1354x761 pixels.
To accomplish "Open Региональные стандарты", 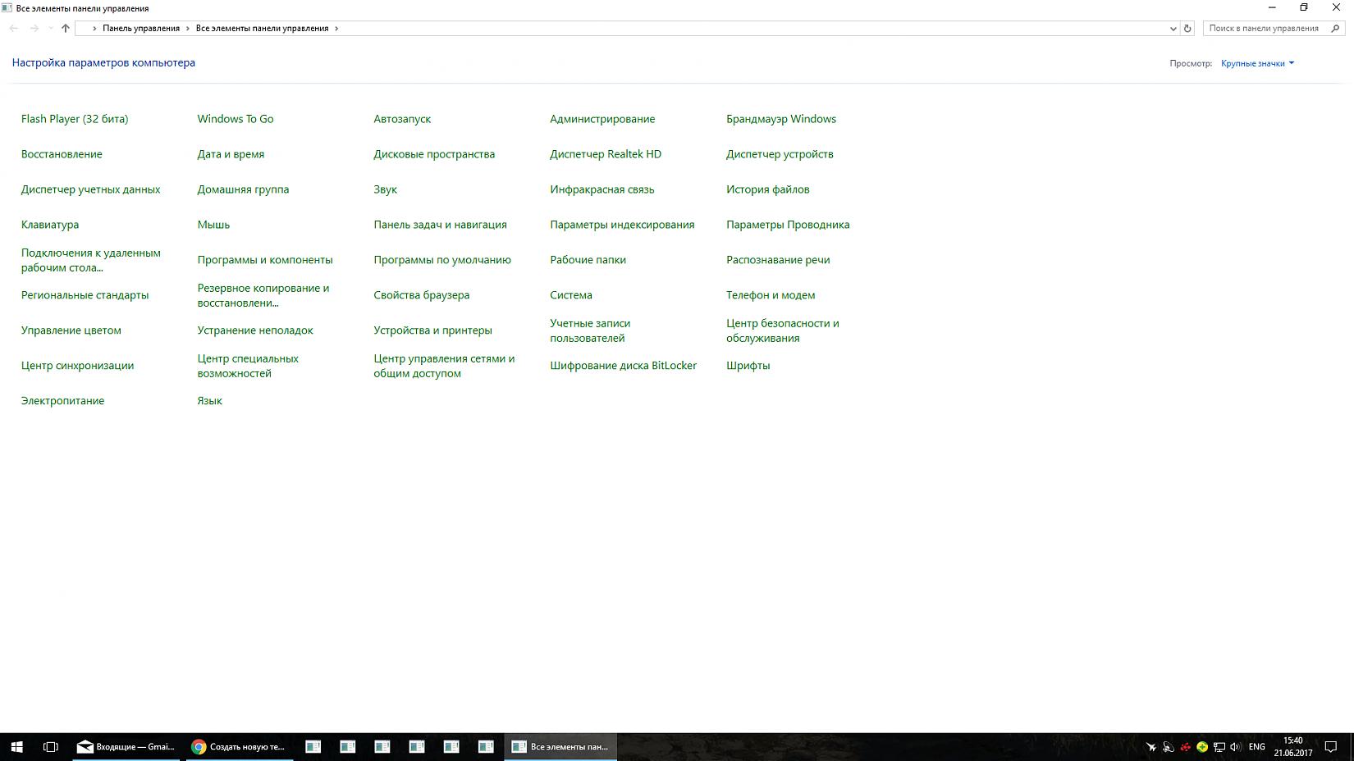I will (x=85, y=295).
